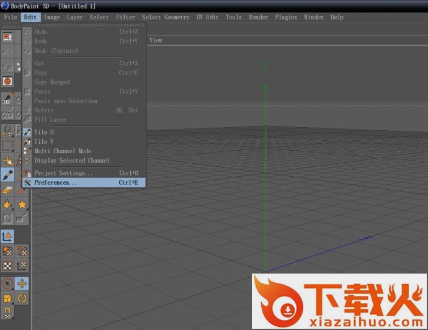Choose Delete in Edit menu
428x330 pixels.
(x=84, y=110)
